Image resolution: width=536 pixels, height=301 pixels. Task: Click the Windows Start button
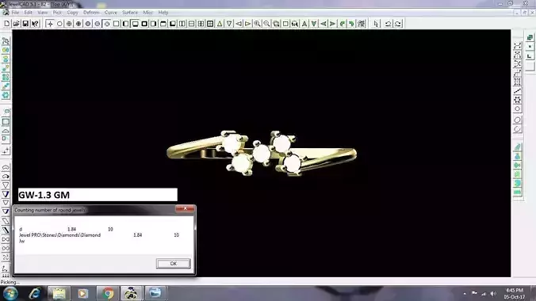click(10, 294)
